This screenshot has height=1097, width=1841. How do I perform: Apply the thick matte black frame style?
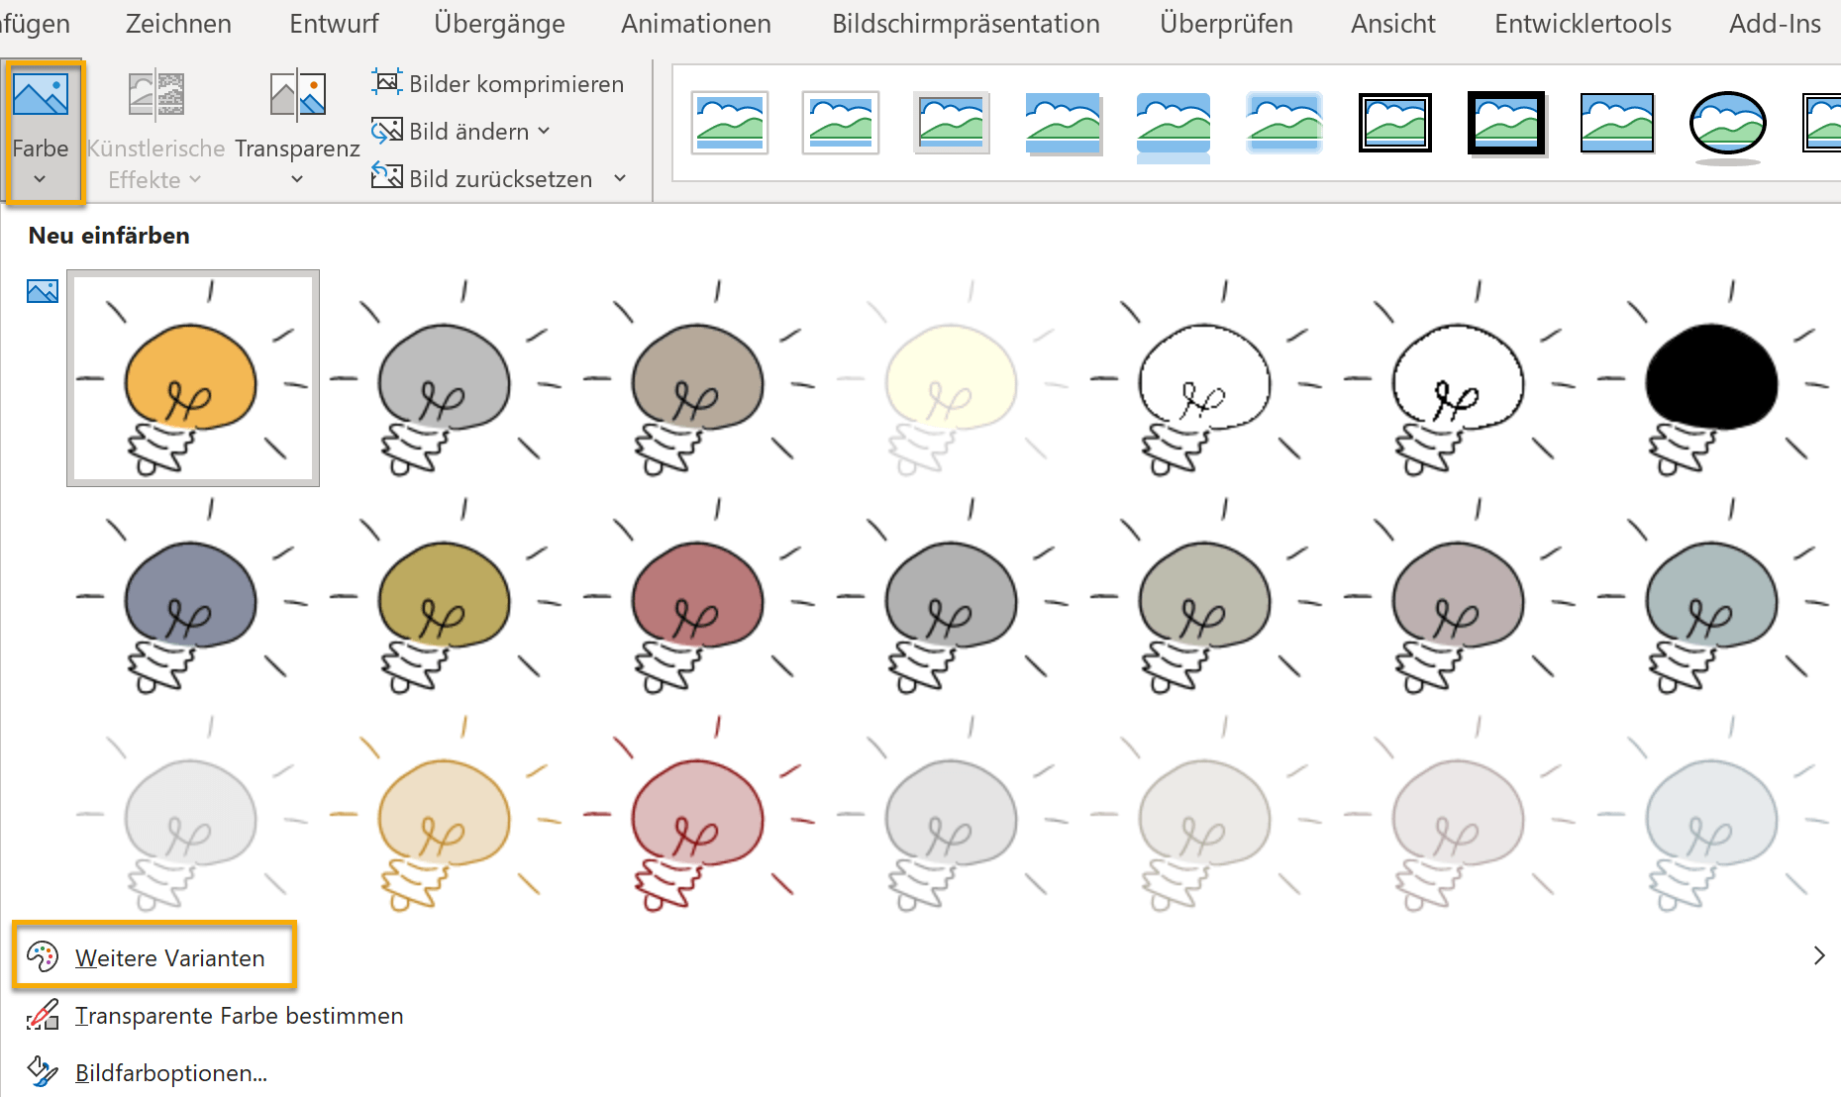point(1506,124)
